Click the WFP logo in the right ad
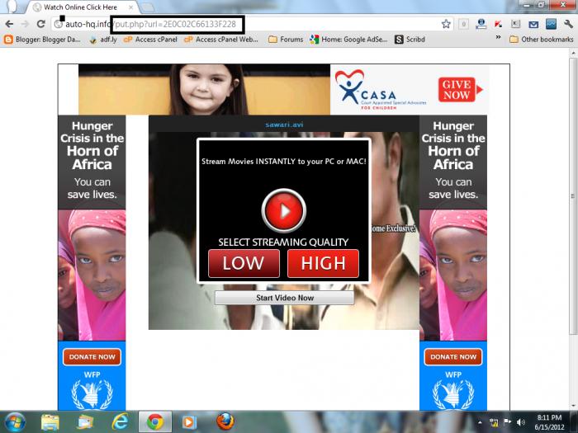 [x=453, y=390]
